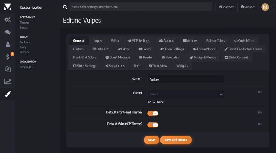Open the Statistics chart icon
Image resolution: width=276 pixels, height=153 pixels.
click(7, 82)
